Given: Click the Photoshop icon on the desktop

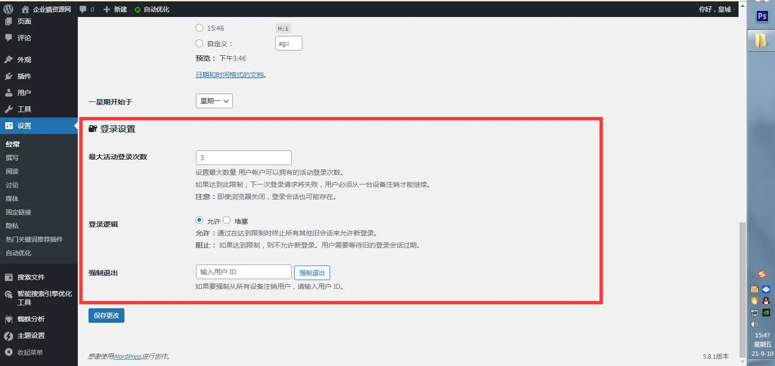Looking at the screenshot, I should 762,16.
